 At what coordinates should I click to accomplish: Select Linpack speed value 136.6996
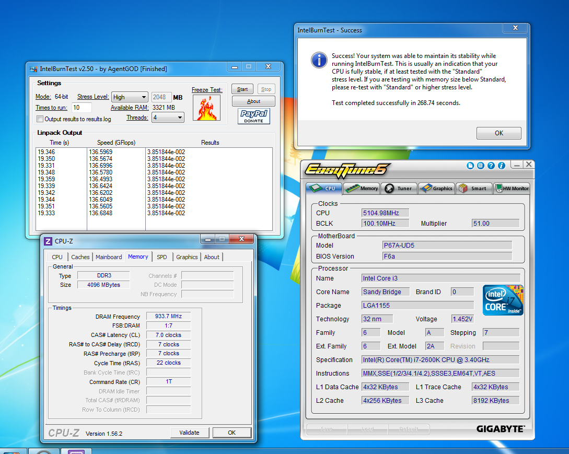pos(100,166)
